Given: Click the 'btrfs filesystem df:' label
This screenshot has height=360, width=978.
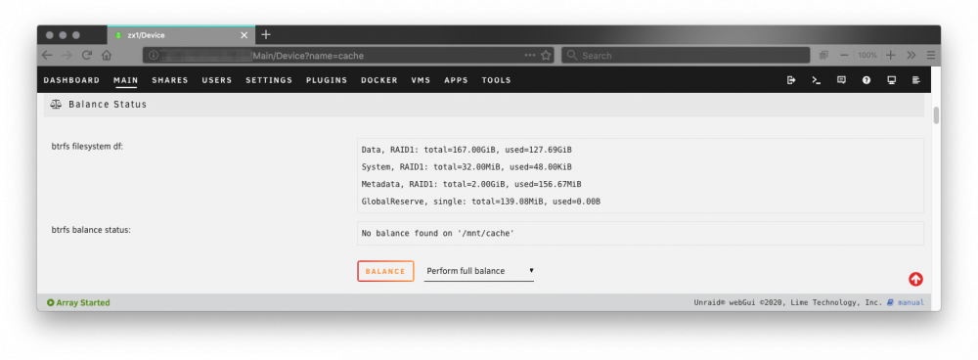Looking at the screenshot, I should [88, 148].
